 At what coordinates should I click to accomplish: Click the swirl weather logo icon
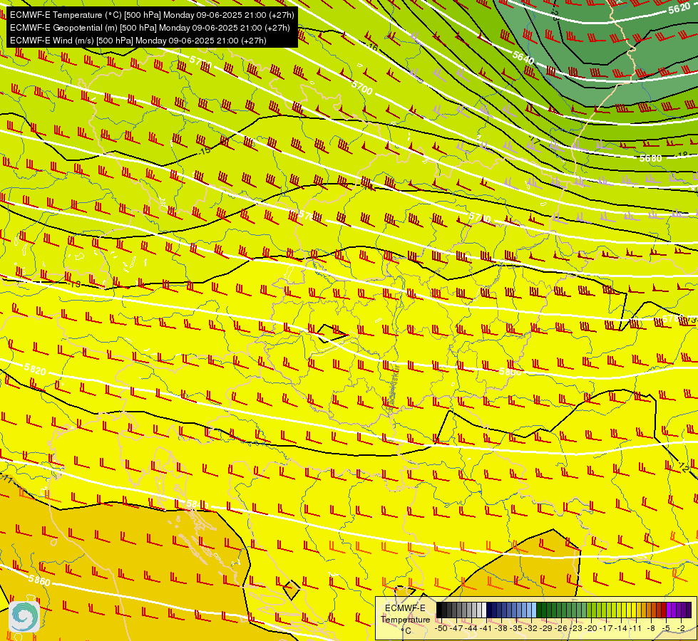pyautogui.click(x=24, y=617)
